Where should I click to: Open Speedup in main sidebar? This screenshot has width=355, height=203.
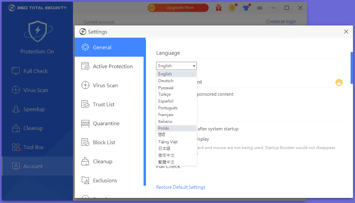click(37, 109)
